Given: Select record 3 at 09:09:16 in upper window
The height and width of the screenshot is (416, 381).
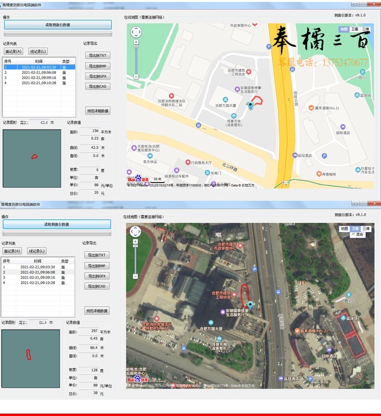Looking at the screenshot, I should [x=39, y=78].
